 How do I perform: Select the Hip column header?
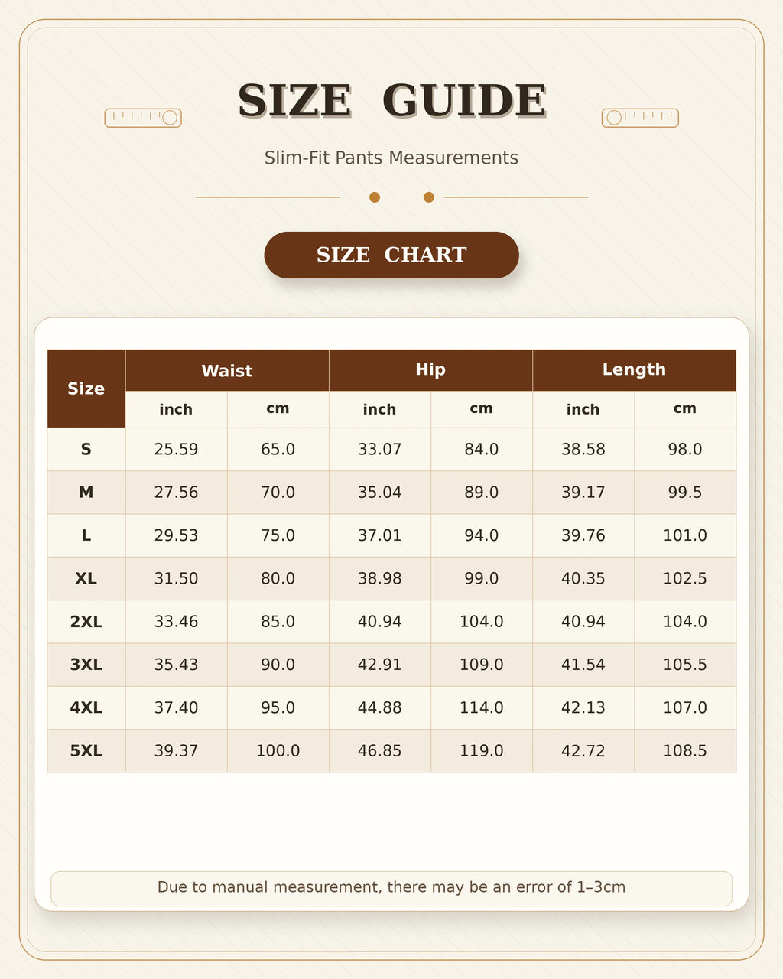point(430,370)
